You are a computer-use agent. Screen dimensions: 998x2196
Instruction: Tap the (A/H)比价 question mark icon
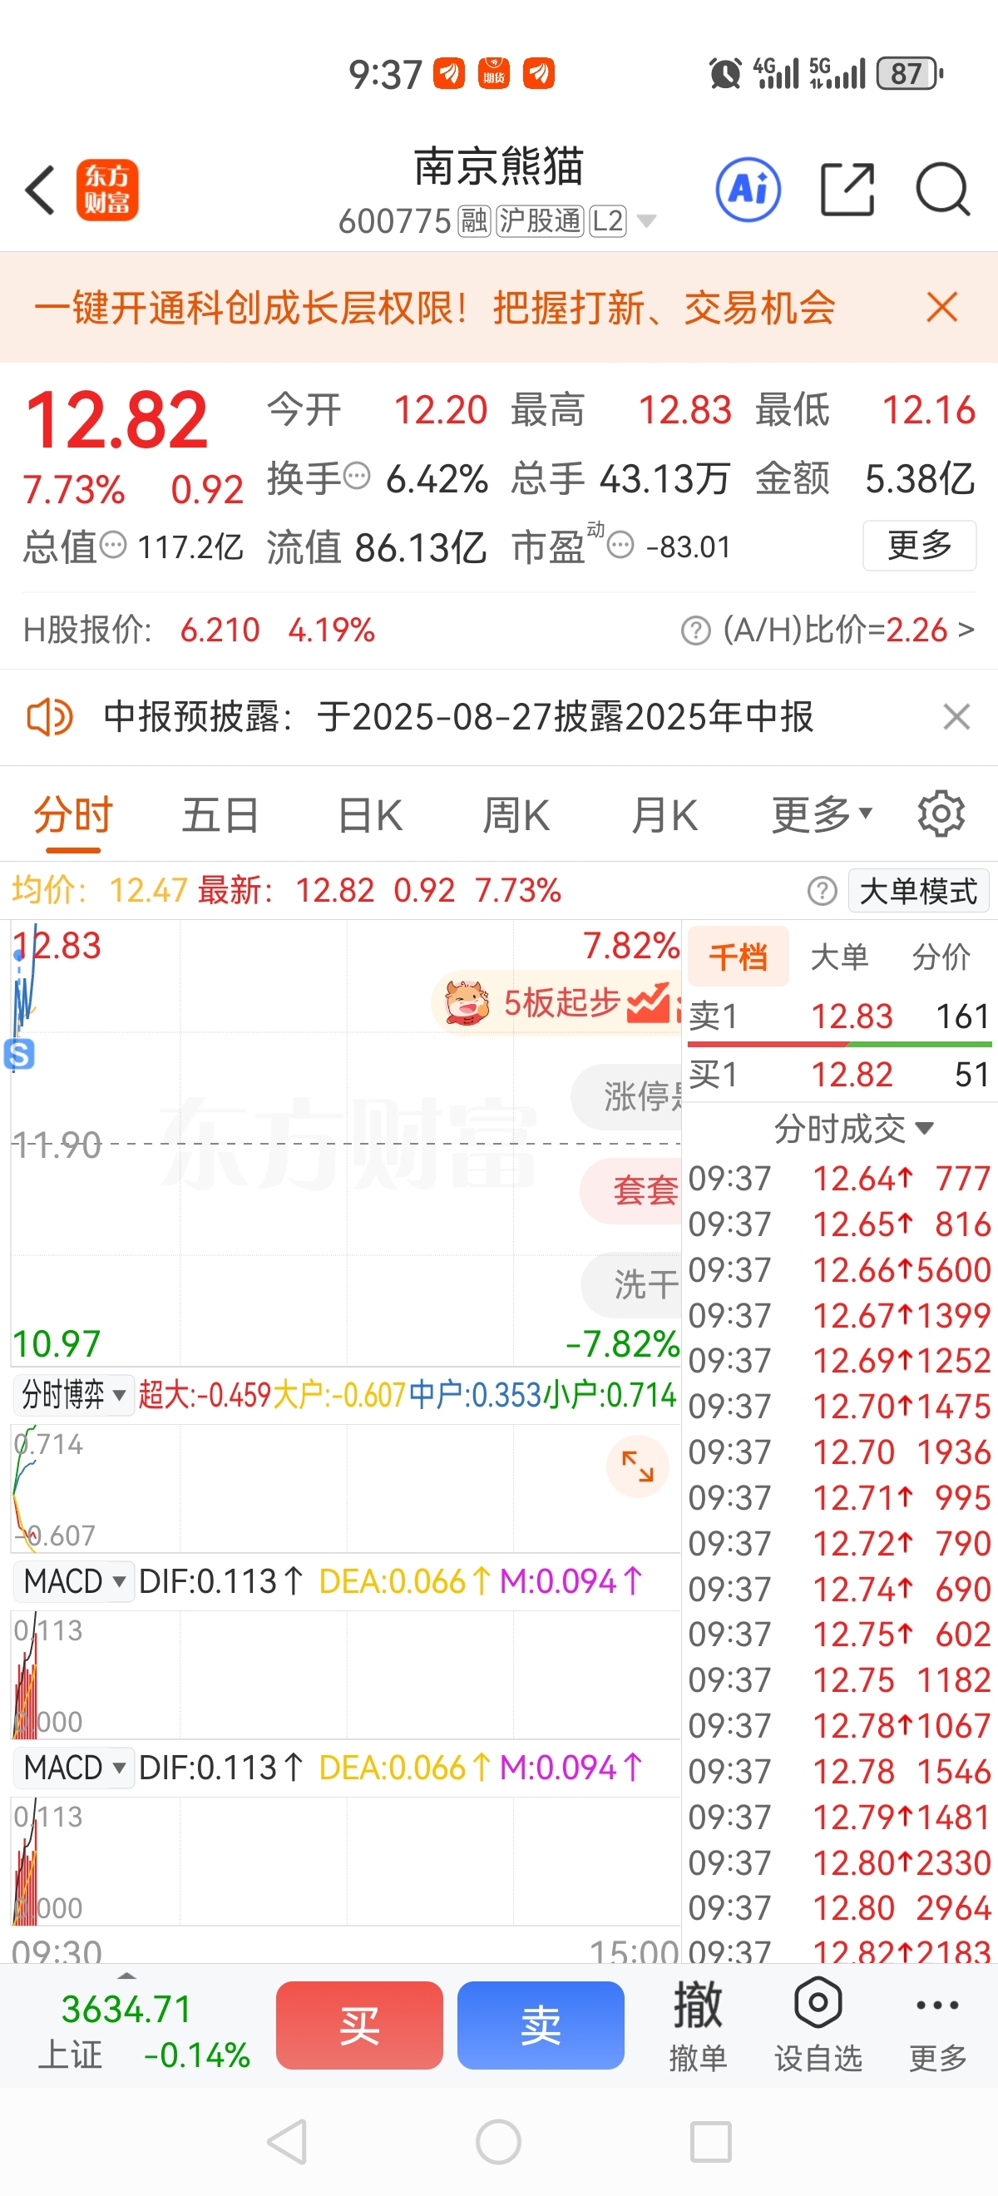[695, 631]
